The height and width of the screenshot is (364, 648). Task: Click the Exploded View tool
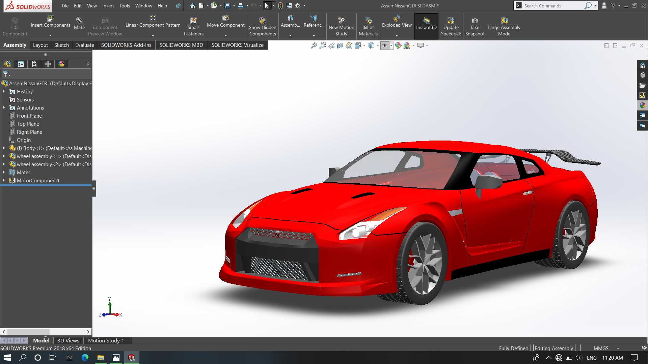pyautogui.click(x=397, y=22)
